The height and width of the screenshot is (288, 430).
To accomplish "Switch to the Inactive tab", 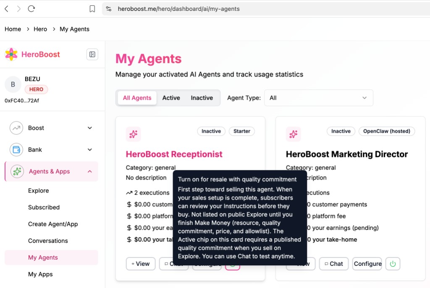I will 202,98.
